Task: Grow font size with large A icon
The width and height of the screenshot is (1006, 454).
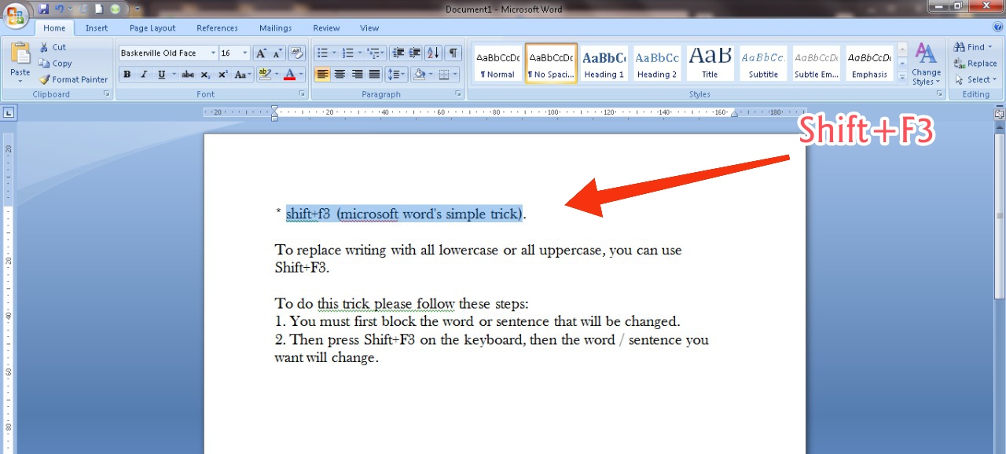Action: click(x=261, y=53)
